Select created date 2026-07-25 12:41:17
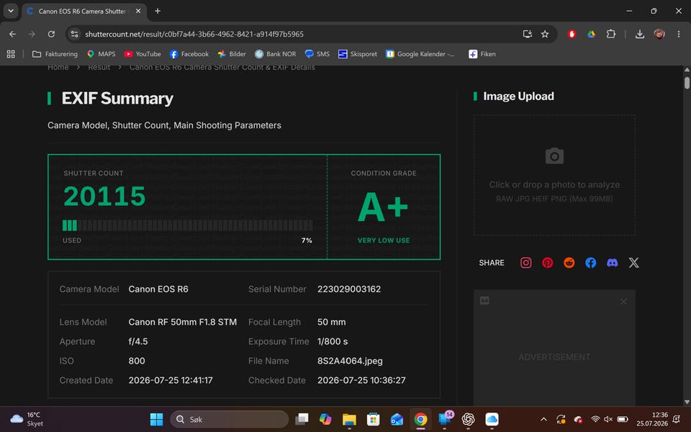 171,380
